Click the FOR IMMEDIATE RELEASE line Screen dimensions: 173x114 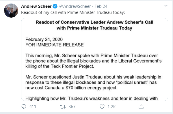click(x=55, y=45)
